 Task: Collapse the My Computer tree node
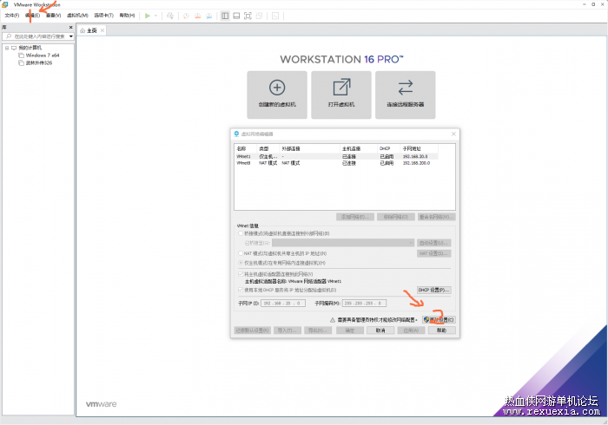(x=7, y=48)
